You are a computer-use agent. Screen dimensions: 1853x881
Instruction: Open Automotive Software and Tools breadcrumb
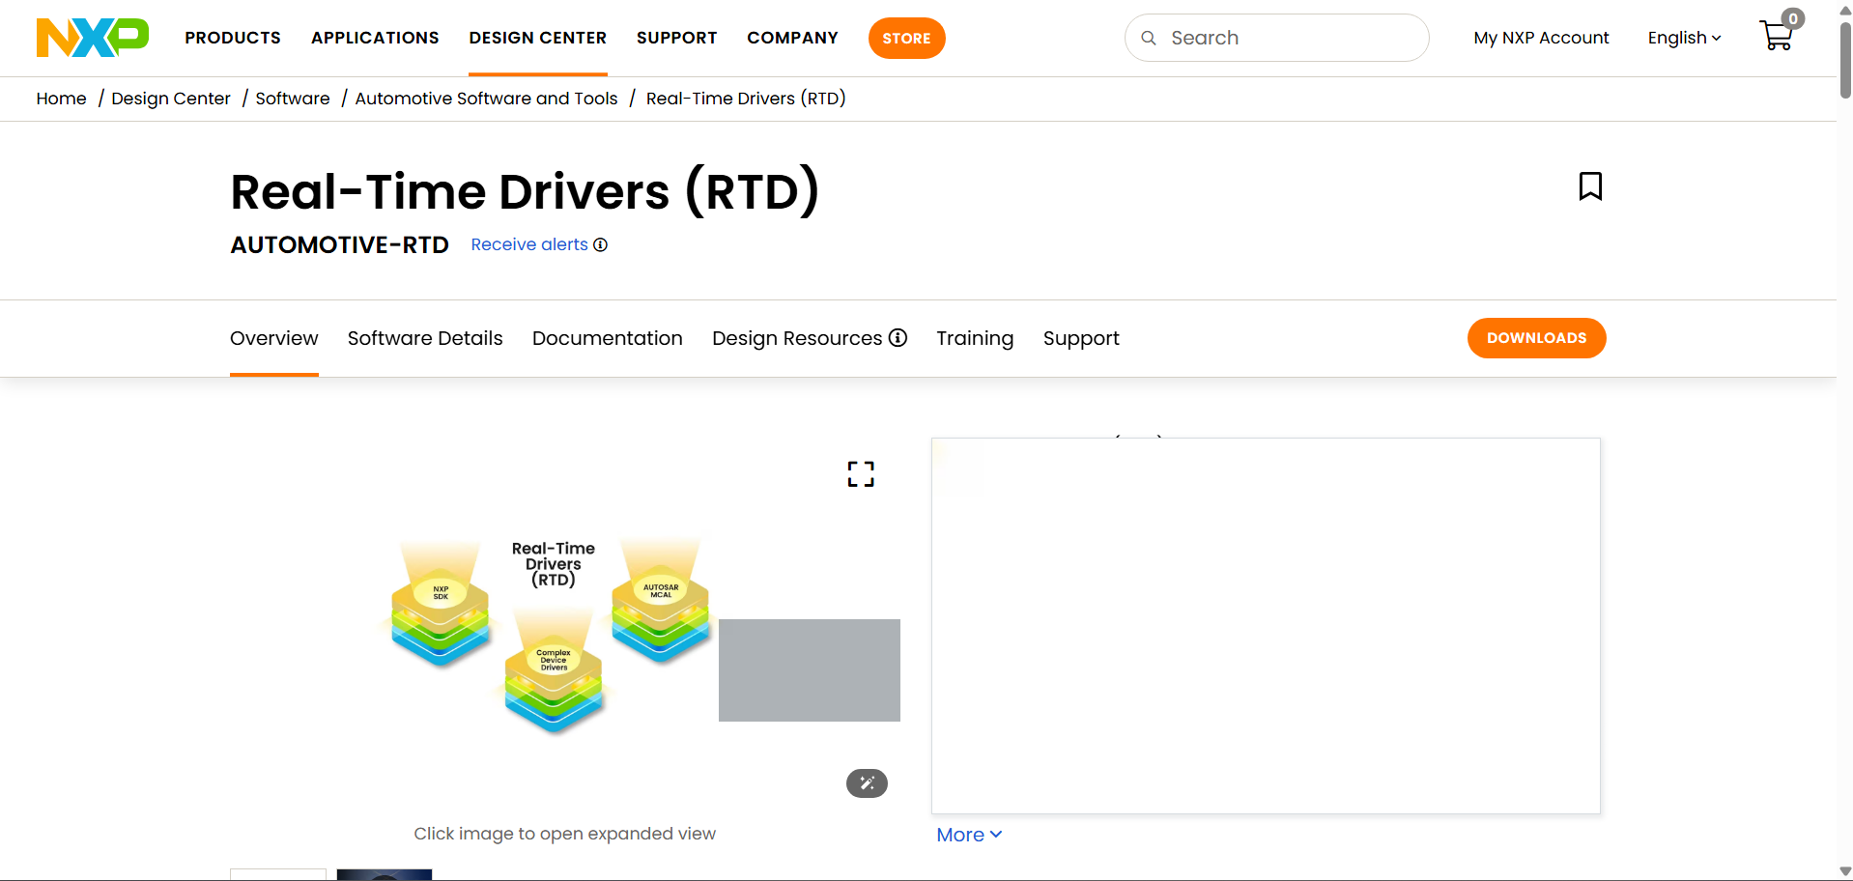pos(486,99)
